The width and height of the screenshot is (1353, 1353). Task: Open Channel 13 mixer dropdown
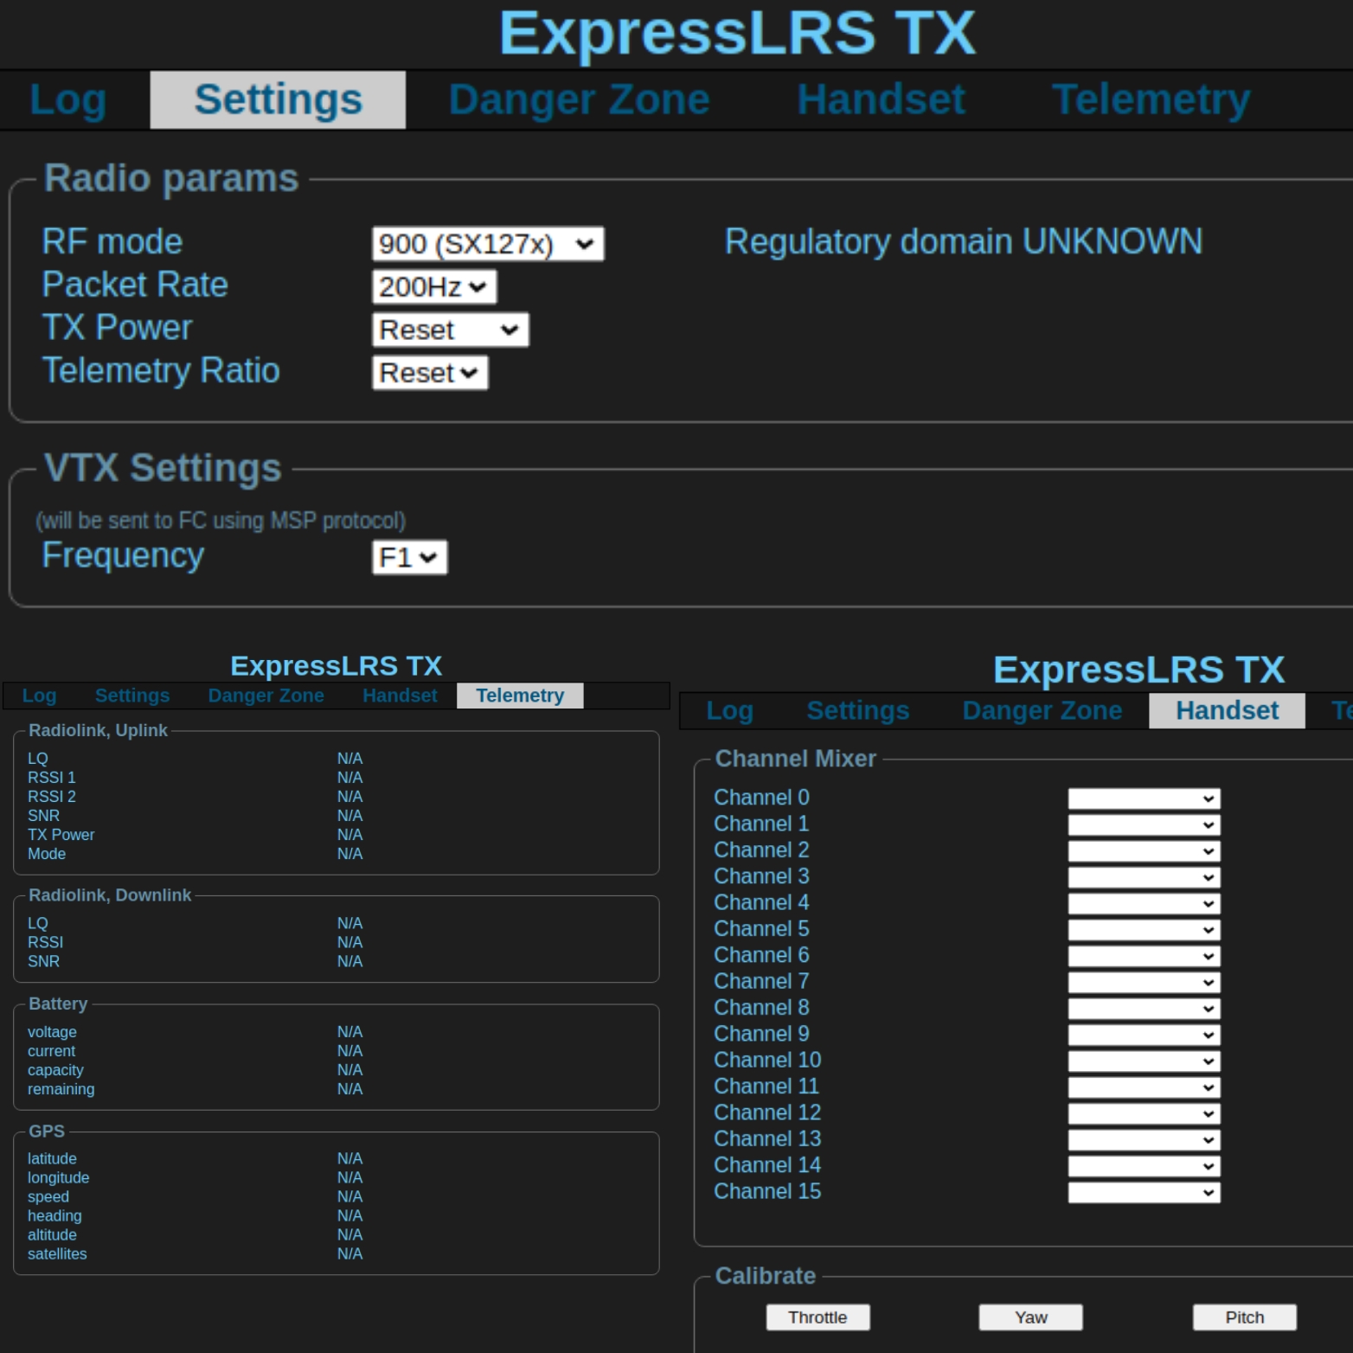coord(1144,1139)
